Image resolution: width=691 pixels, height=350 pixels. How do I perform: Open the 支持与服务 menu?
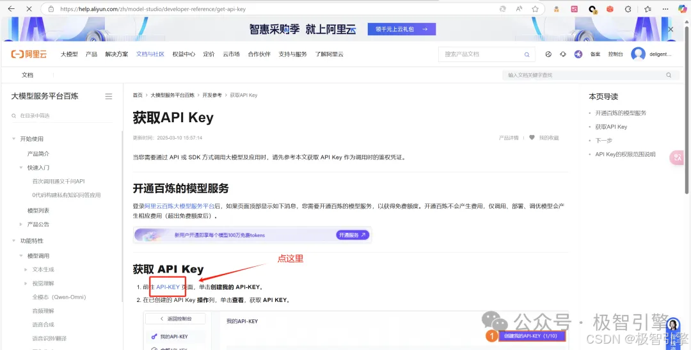[x=292, y=54]
